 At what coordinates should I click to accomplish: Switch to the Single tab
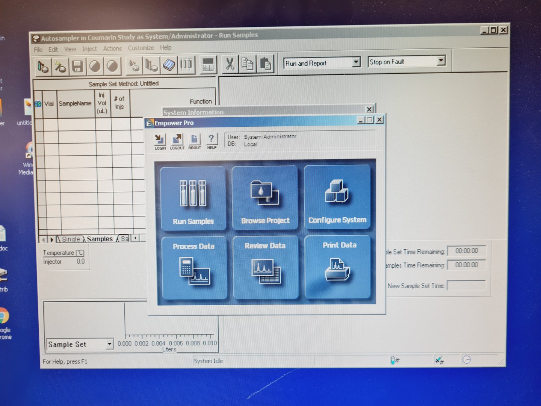[71, 239]
